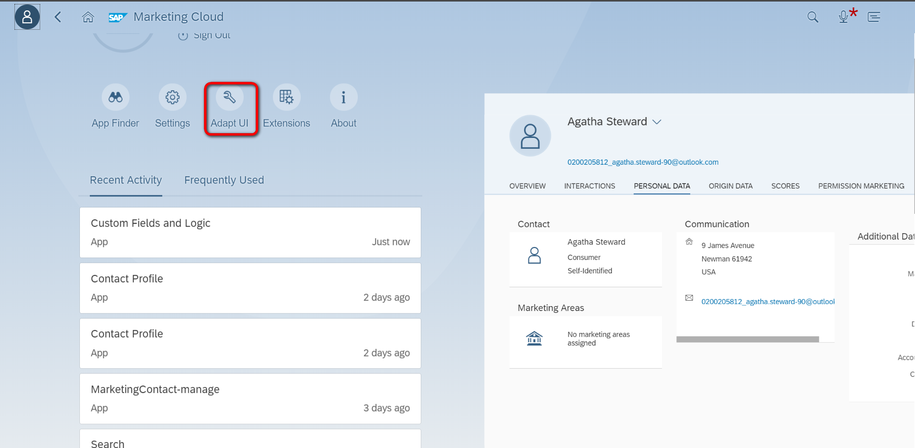
Task: Click the Sign Out link
Action: tap(212, 35)
